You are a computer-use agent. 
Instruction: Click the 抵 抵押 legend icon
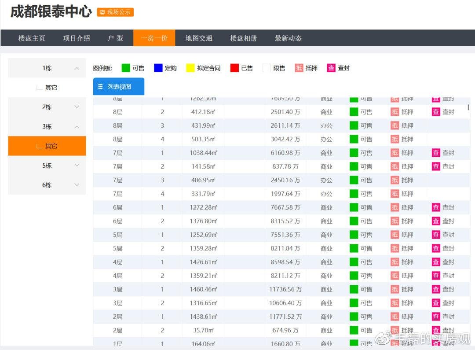(x=299, y=68)
